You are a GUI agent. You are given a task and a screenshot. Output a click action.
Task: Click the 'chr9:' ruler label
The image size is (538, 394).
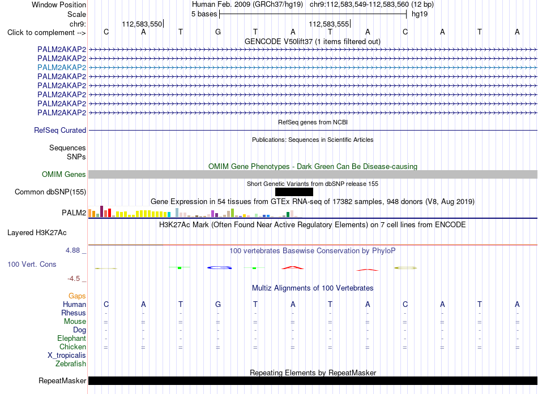(78, 24)
